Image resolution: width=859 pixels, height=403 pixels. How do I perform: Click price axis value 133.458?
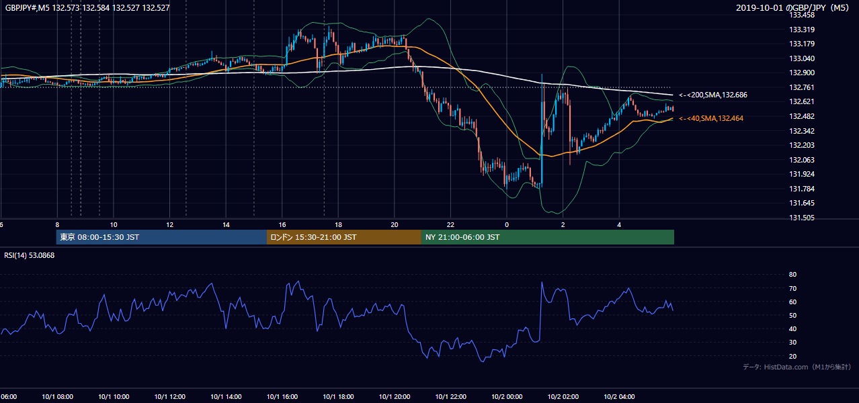coord(802,15)
